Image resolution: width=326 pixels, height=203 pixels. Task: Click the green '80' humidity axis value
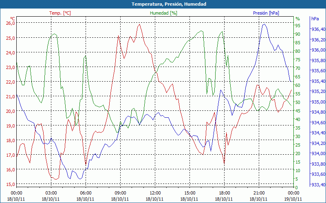point(298,51)
